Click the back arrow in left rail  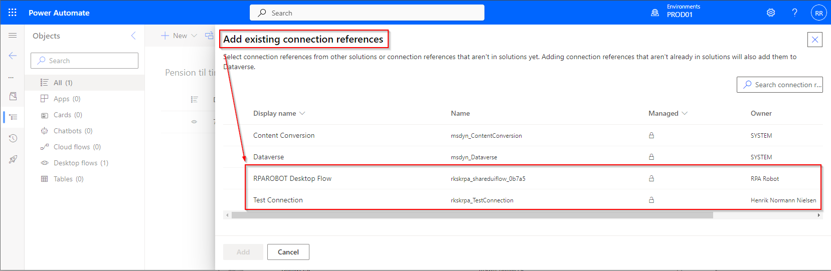pyautogui.click(x=13, y=56)
